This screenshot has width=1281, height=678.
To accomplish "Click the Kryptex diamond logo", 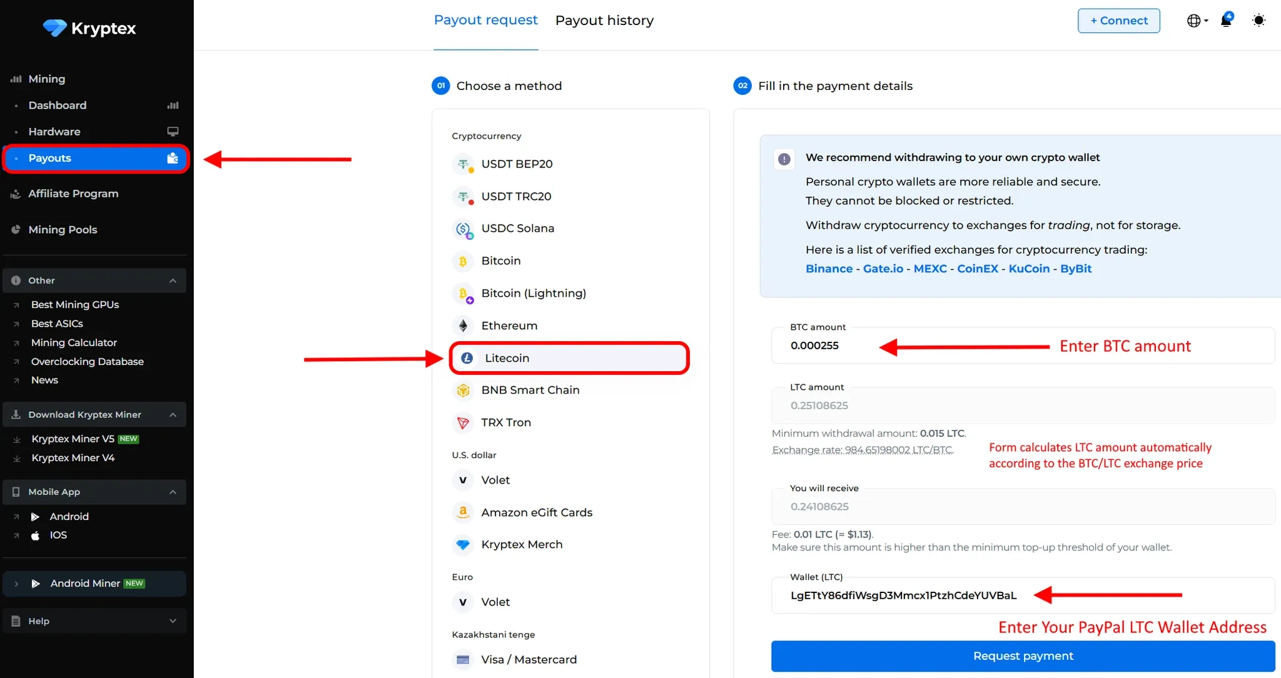I will click(54, 28).
